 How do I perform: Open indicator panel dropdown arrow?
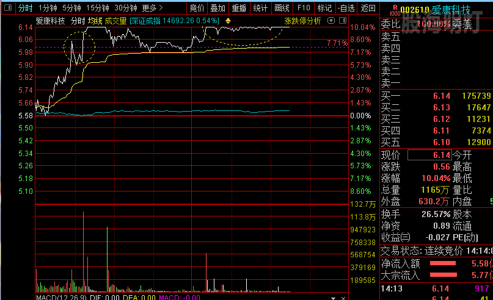pos(334,298)
